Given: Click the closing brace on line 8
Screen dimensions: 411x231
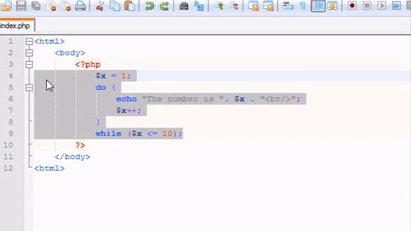Looking at the screenshot, I should pyautogui.click(x=98, y=122).
